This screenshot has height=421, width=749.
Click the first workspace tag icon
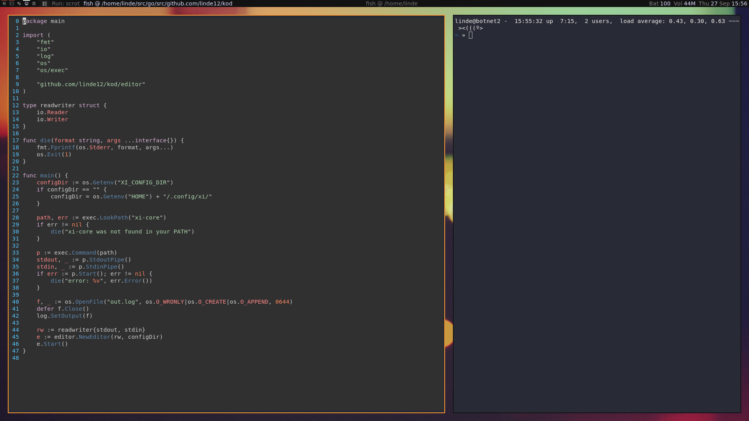(4, 4)
